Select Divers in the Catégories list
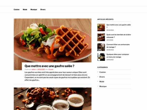 coord(102,77)
